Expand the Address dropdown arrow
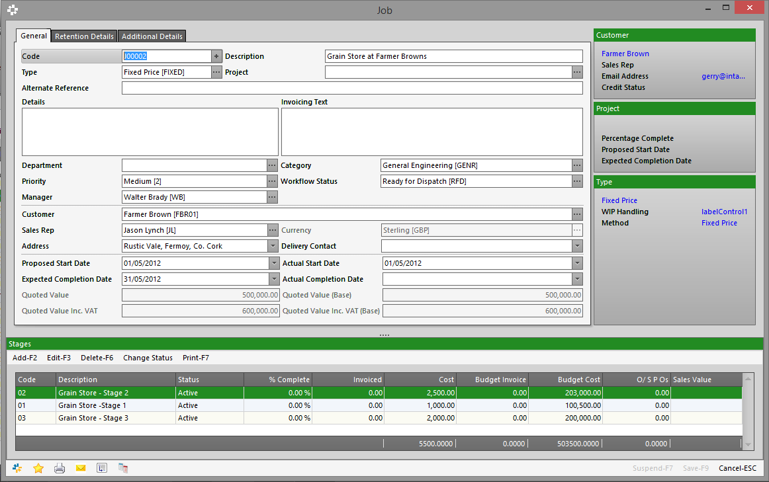The image size is (769, 482). click(273, 246)
